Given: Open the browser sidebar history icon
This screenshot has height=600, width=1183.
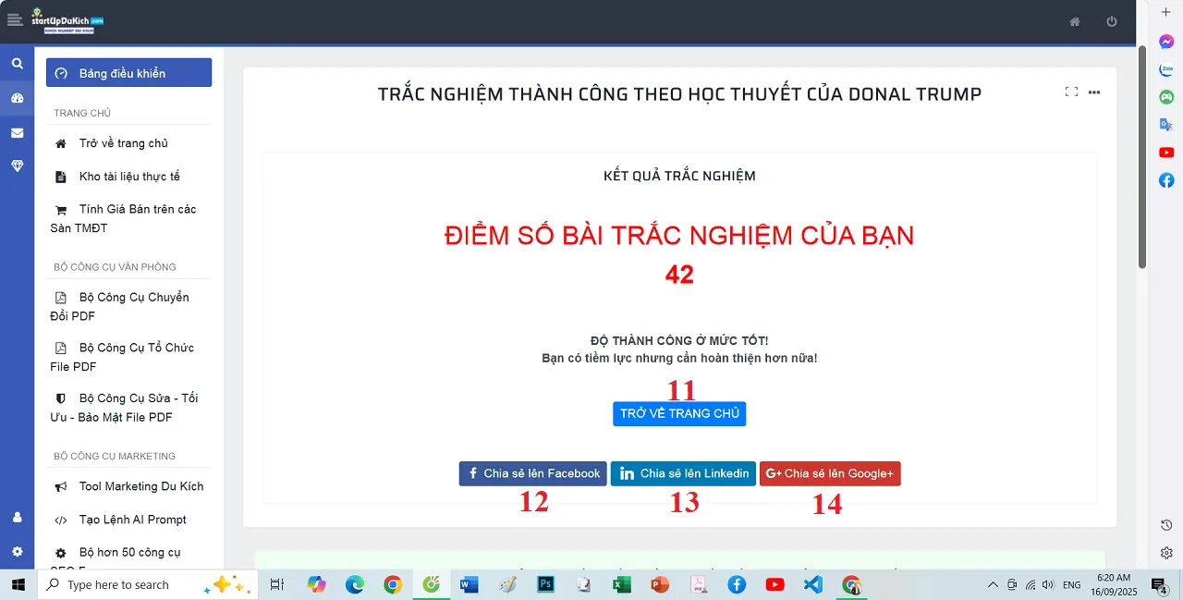Looking at the screenshot, I should click(1166, 525).
